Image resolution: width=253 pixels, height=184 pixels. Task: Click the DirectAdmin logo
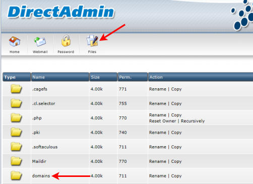pos(61,12)
